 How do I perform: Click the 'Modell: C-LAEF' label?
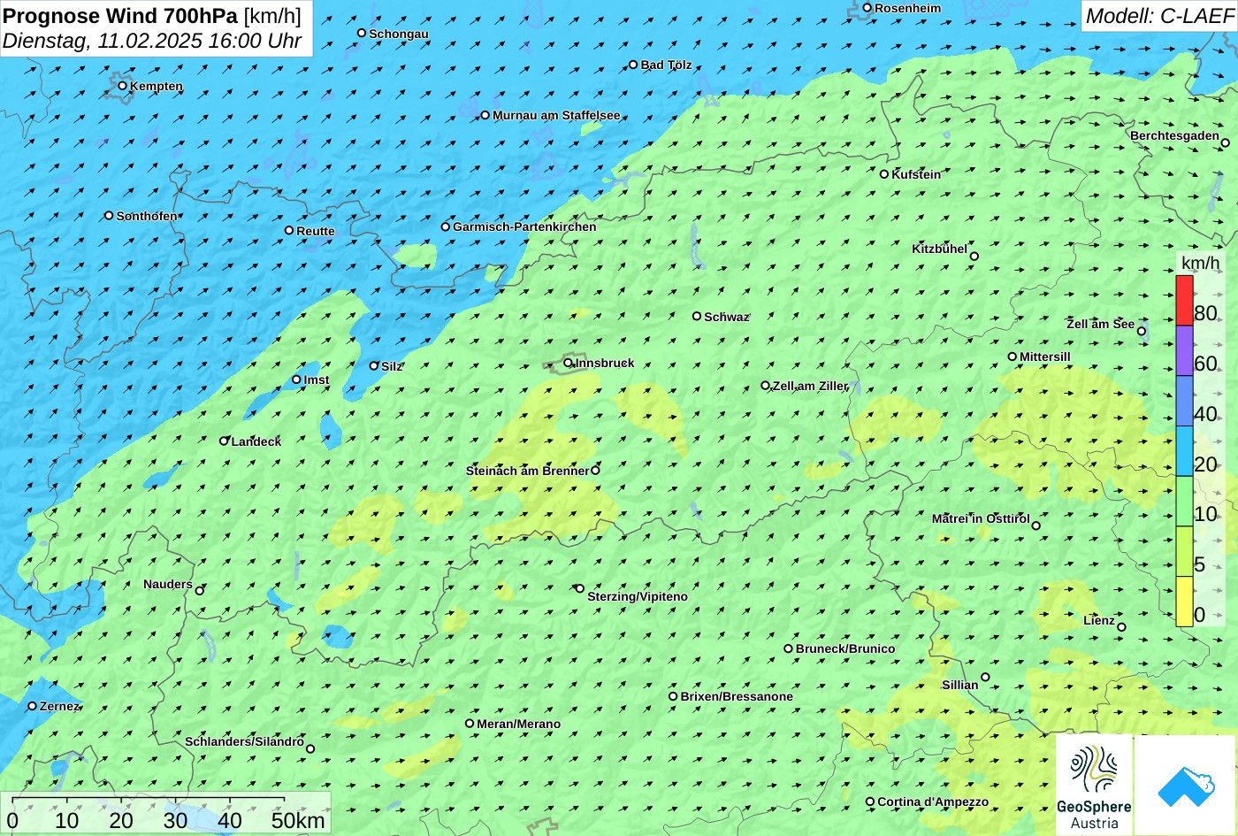coord(1159,15)
